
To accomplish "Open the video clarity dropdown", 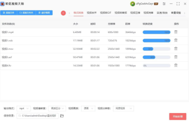I will tap(57, 108).
